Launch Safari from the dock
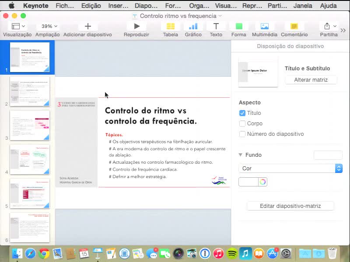Viewport: 350px width, 262px height. pyautogui.click(x=30, y=253)
